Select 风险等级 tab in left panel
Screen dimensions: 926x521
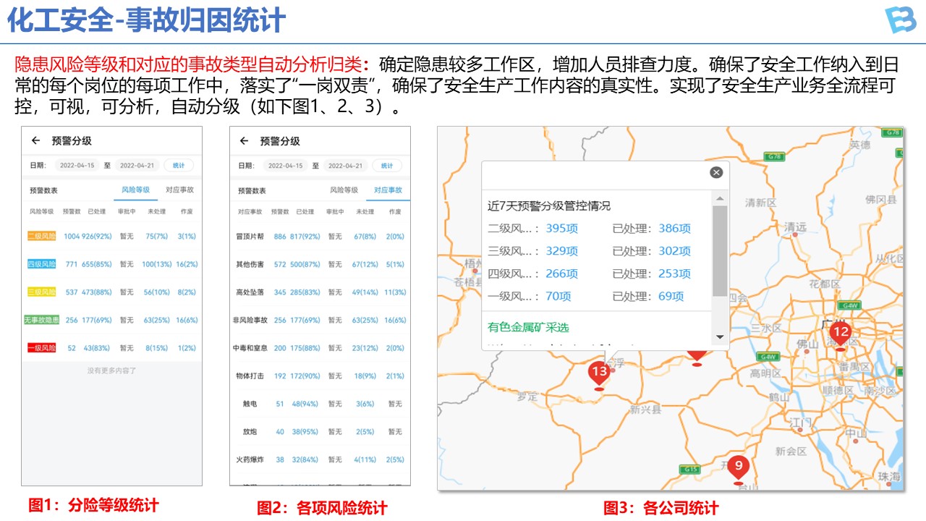(x=135, y=190)
